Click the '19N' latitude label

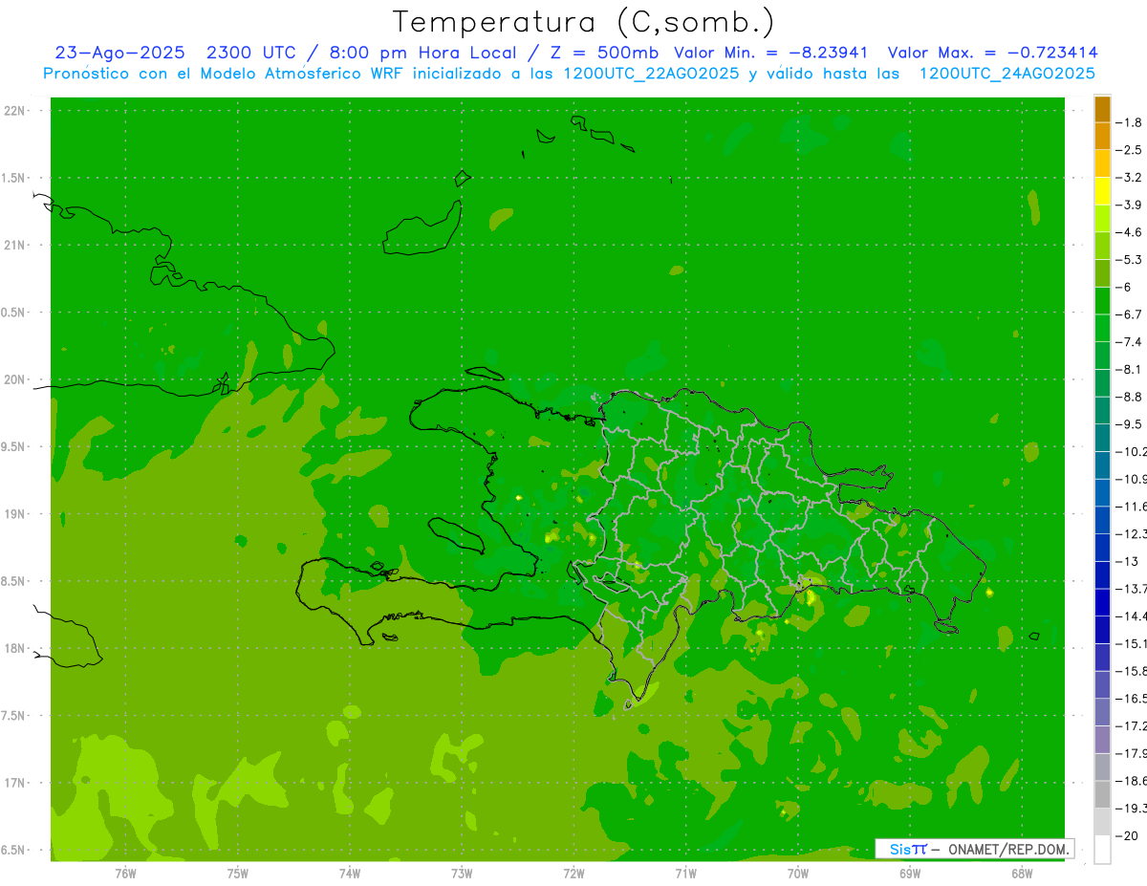(x=16, y=514)
